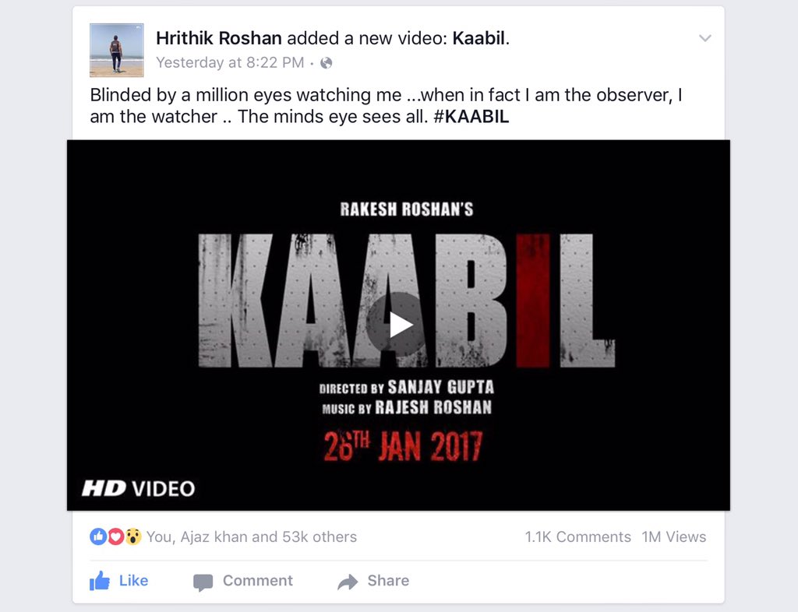Click the wow face reaction icon

coord(132,536)
